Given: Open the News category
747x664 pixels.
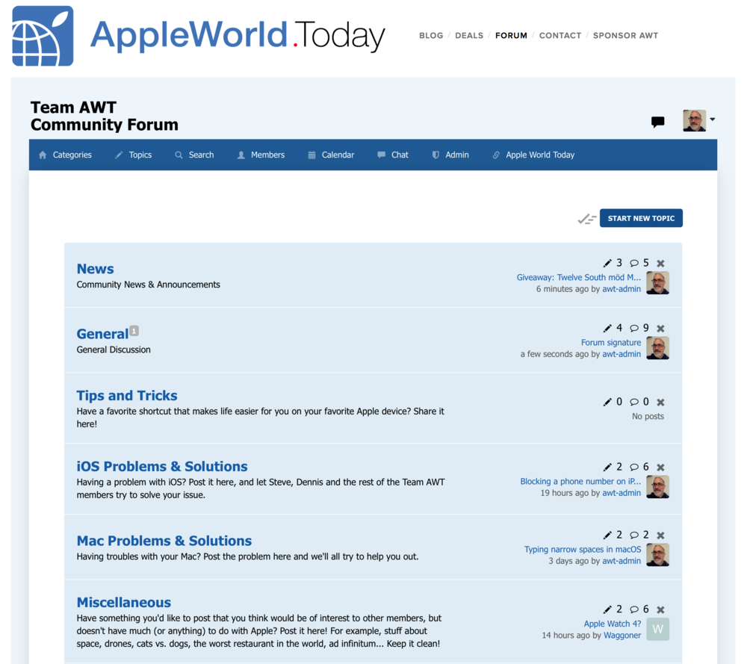Looking at the screenshot, I should [96, 269].
